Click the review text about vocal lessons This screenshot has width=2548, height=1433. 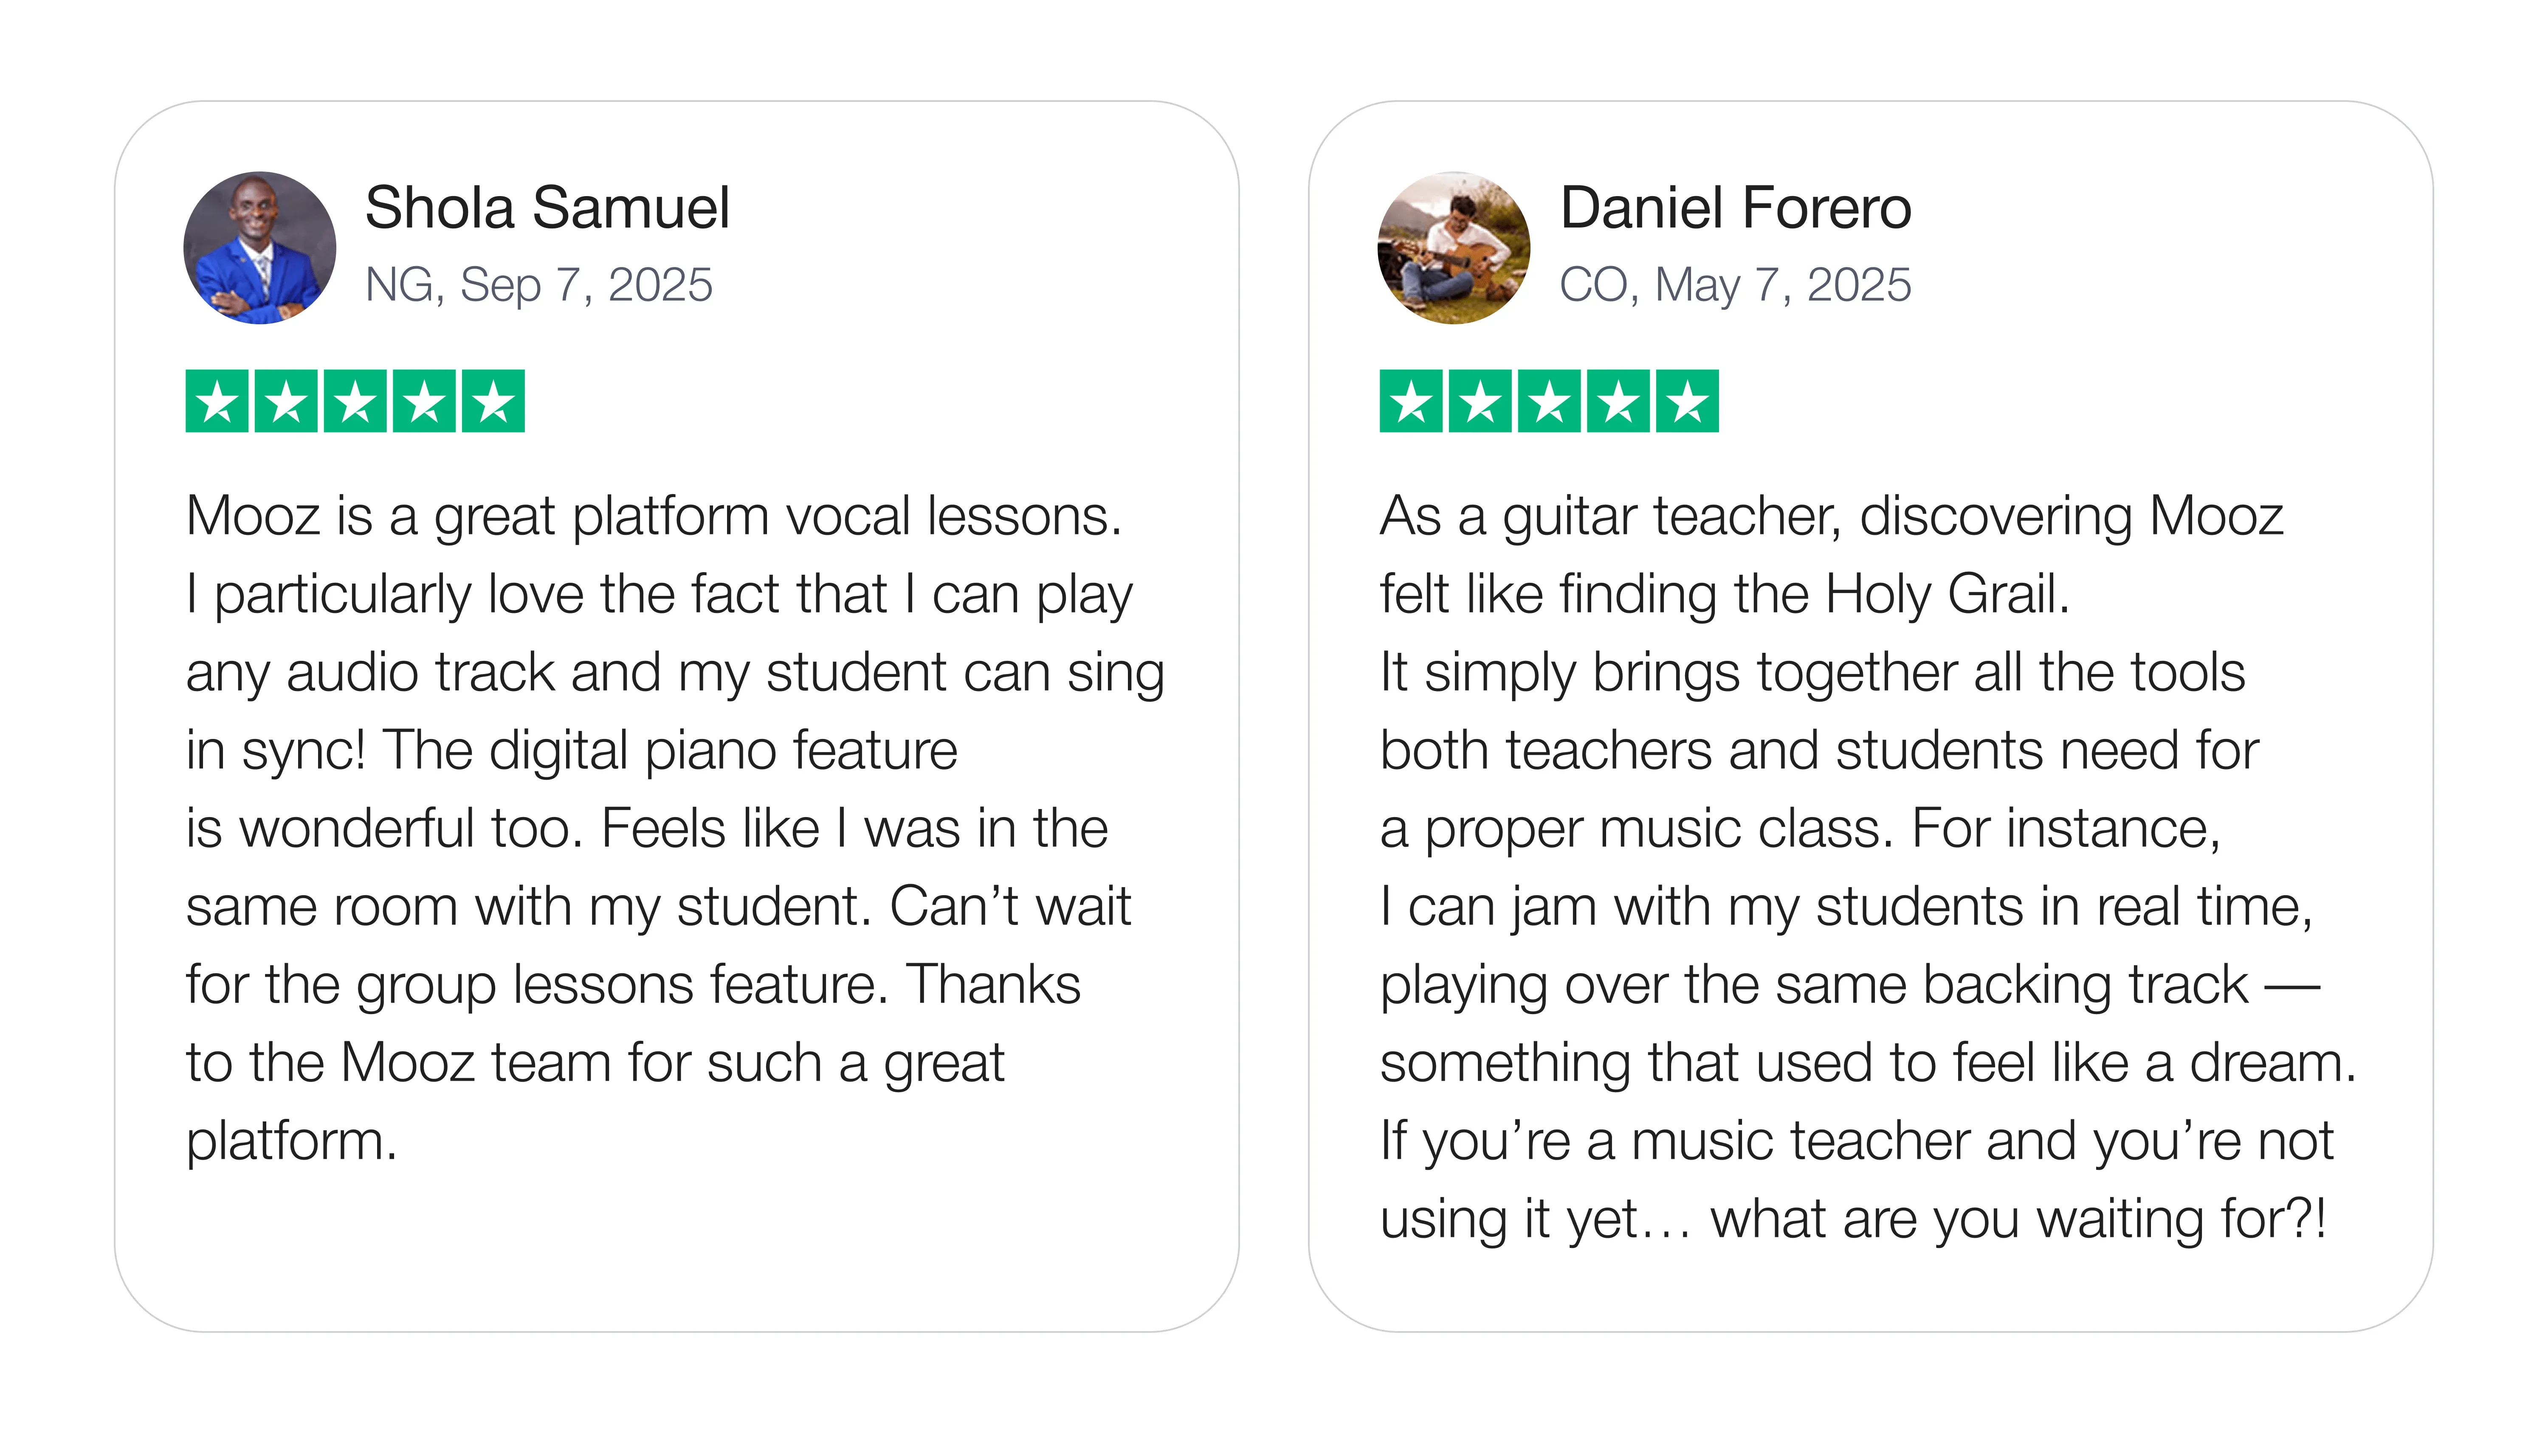coord(653,516)
